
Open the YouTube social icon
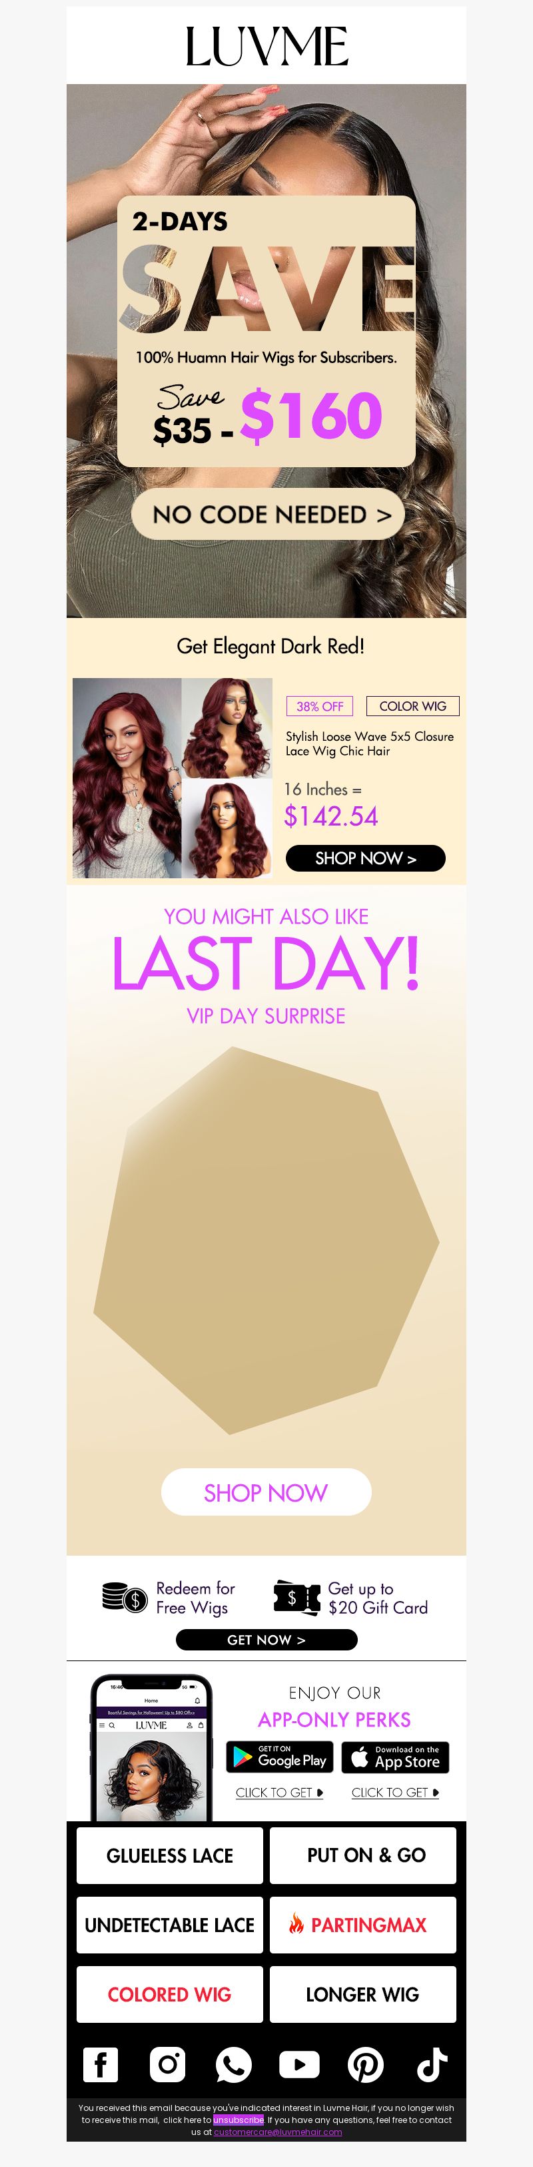[300, 2064]
